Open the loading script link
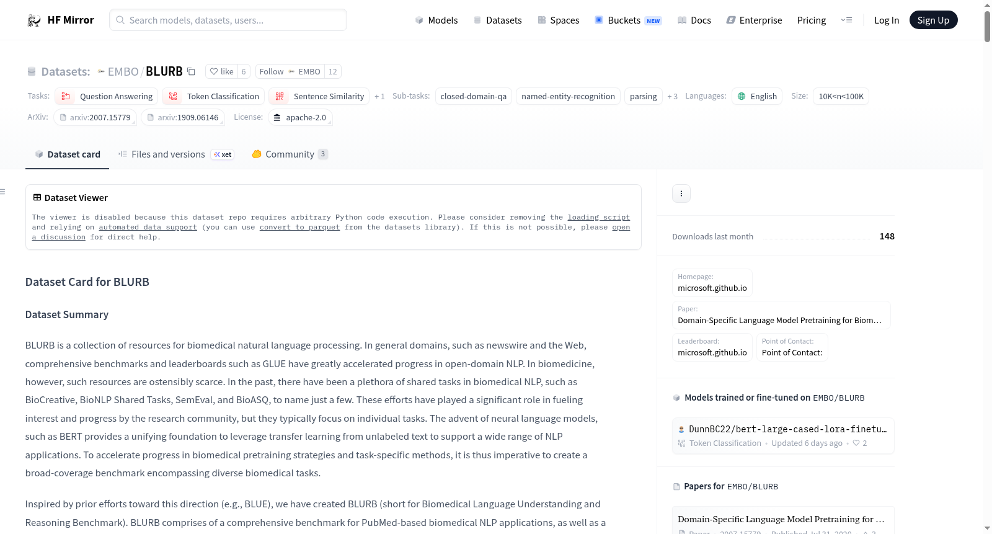Viewport: 992px width, 534px height. [x=598, y=218]
